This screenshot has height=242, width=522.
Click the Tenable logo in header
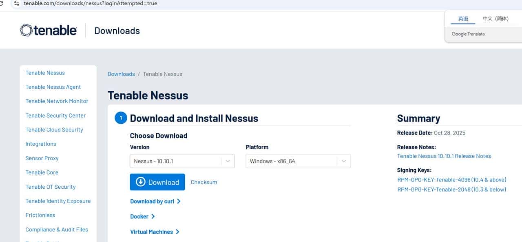pos(48,31)
